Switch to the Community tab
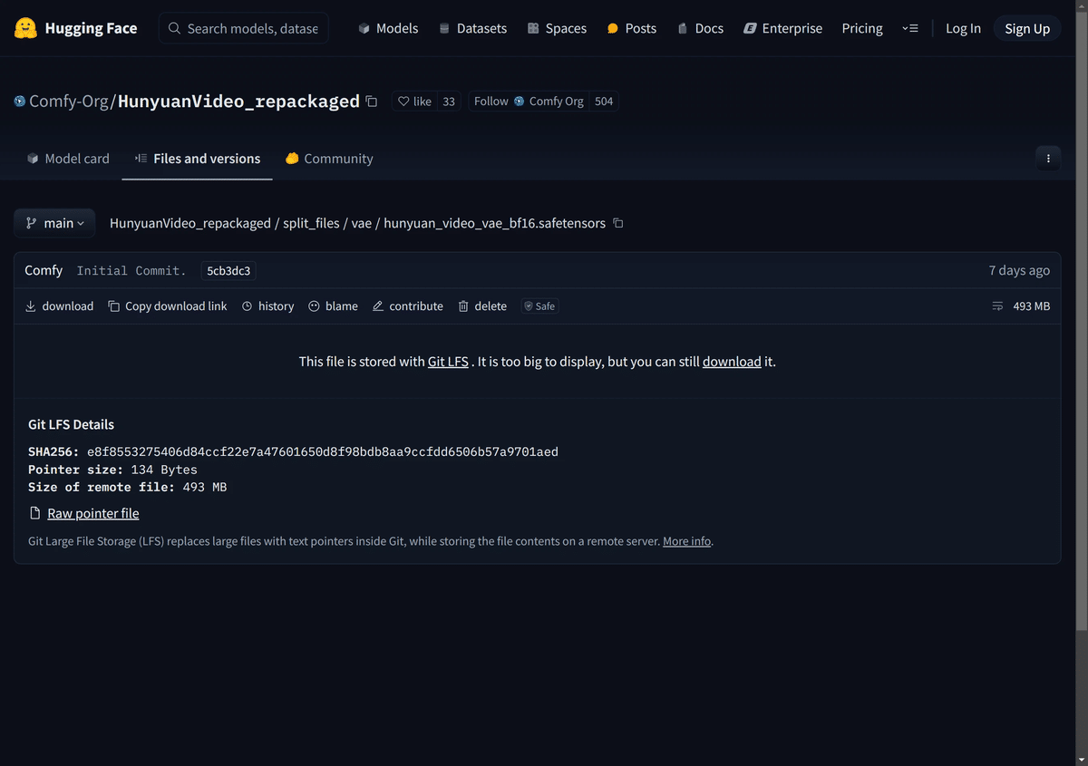 pos(329,158)
